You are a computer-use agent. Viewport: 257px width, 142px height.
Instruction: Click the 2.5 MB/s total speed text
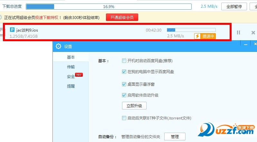tap(209, 6)
